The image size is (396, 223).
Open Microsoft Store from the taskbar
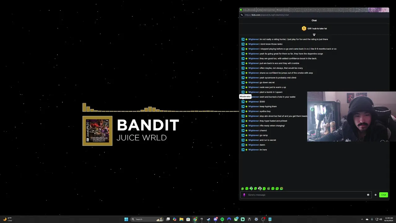pyautogui.click(x=188, y=219)
